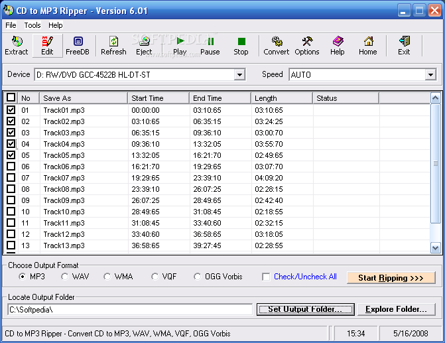Select Track13.mp3 file name

coord(64,245)
